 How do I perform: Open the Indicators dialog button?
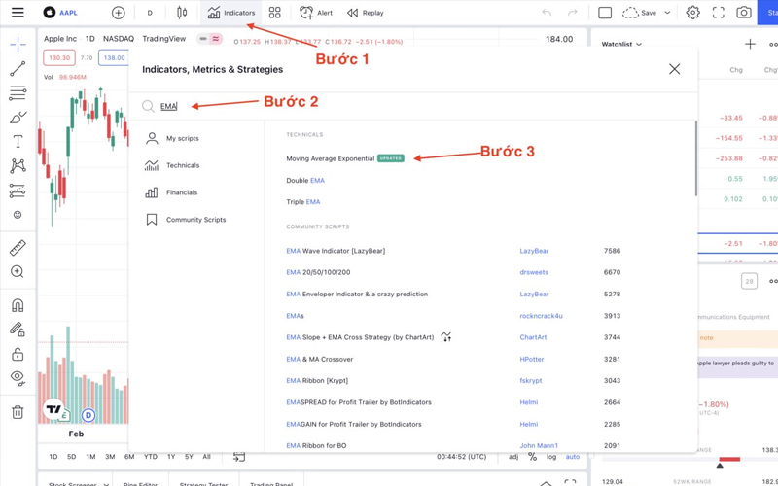[231, 13]
